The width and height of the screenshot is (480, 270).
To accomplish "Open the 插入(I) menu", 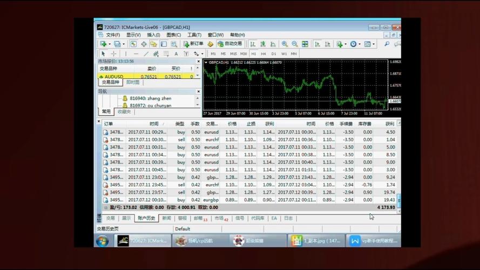I will [x=154, y=35].
